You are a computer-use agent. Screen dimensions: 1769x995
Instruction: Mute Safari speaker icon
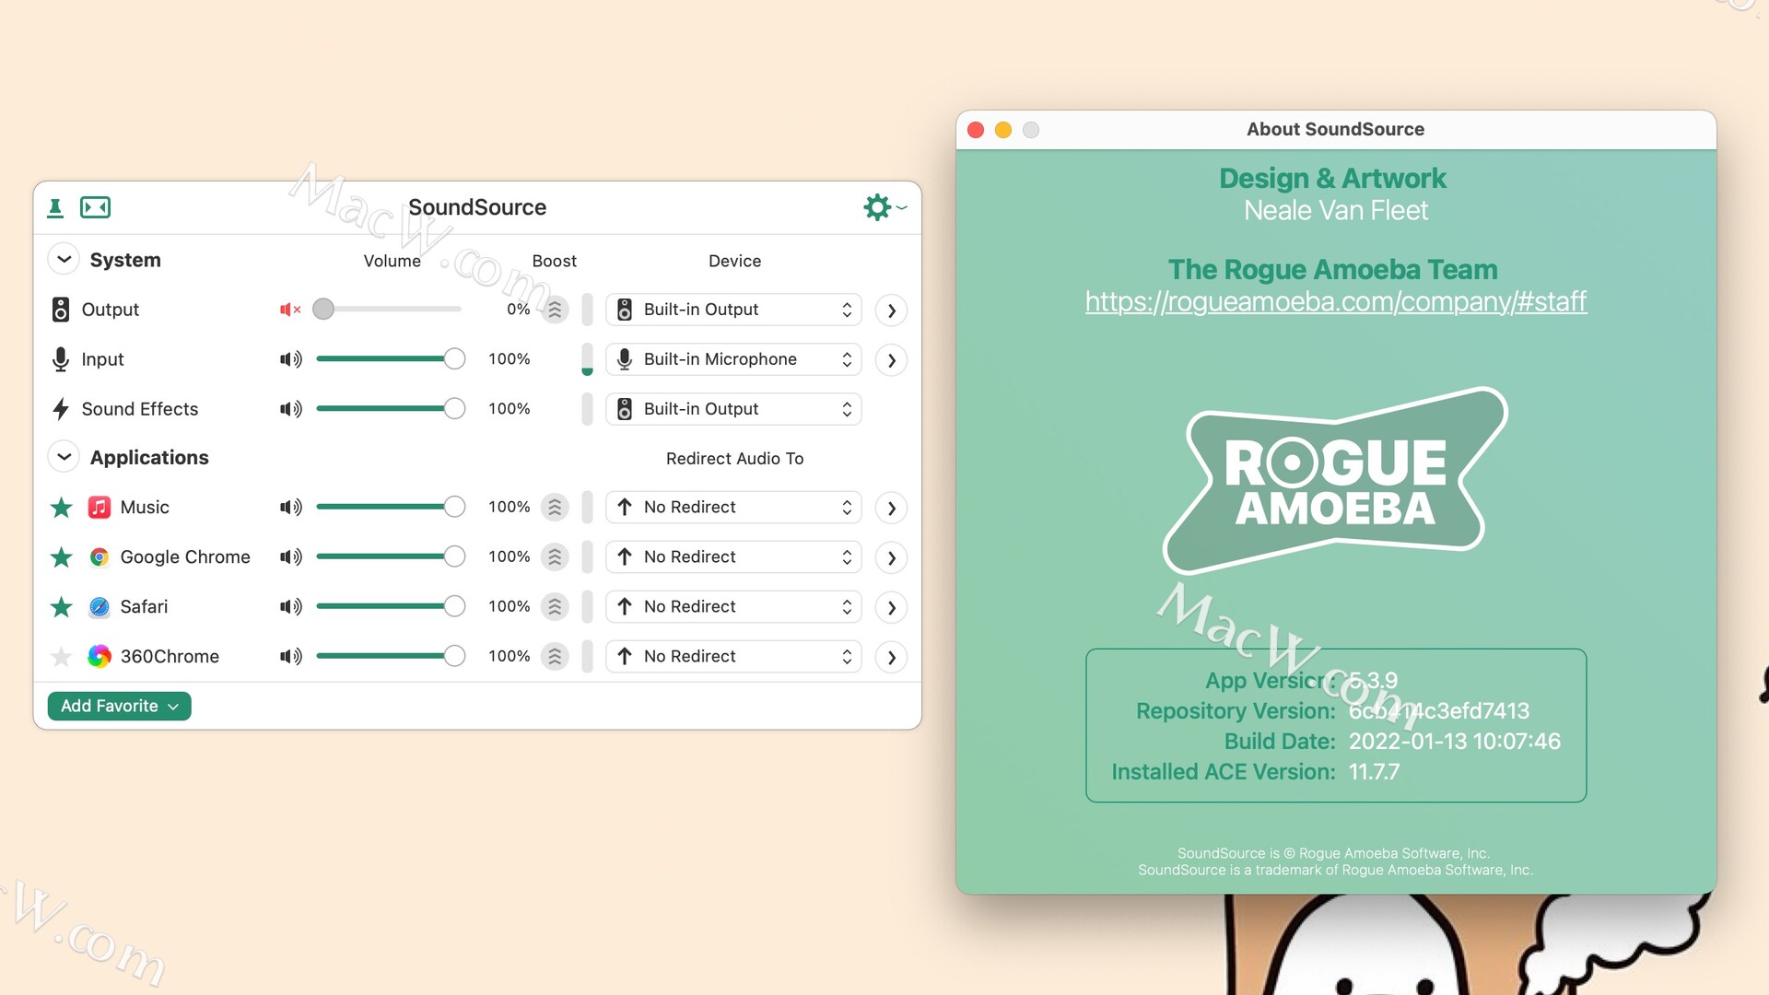290,606
